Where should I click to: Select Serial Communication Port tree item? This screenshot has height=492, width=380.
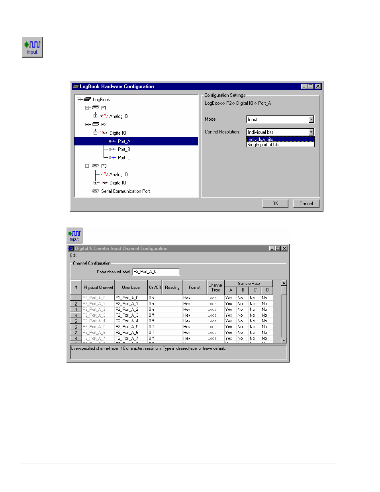coord(125,191)
